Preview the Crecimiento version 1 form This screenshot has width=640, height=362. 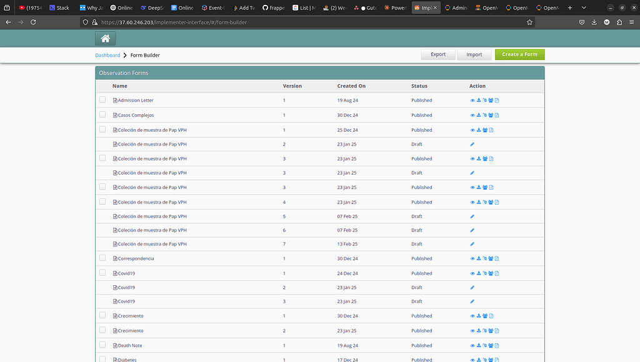[472, 316]
